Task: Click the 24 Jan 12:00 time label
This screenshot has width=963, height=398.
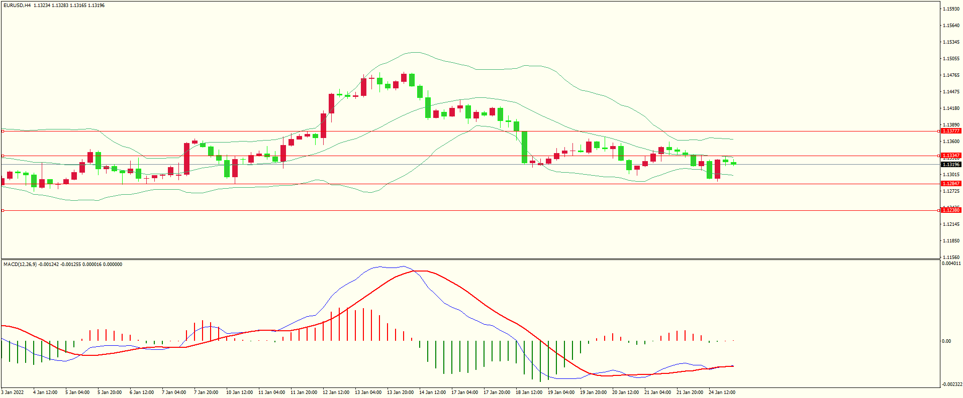Action: [x=722, y=392]
